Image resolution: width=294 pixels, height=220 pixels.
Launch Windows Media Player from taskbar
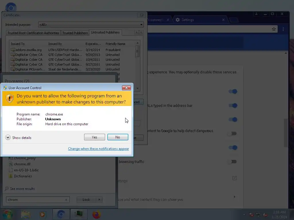[x=42, y=214]
